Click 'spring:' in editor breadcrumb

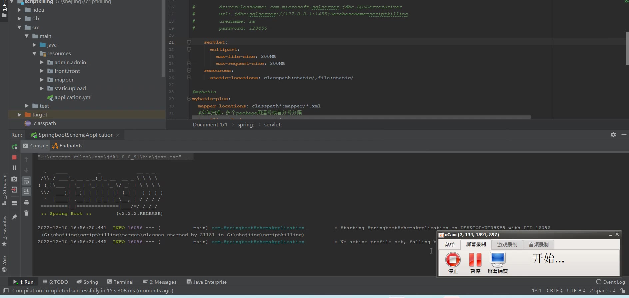(x=246, y=125)
